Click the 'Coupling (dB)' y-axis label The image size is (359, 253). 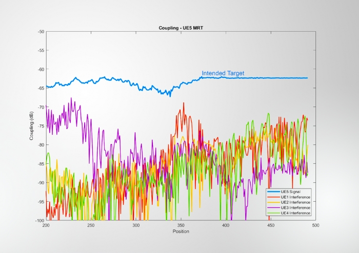31,126
